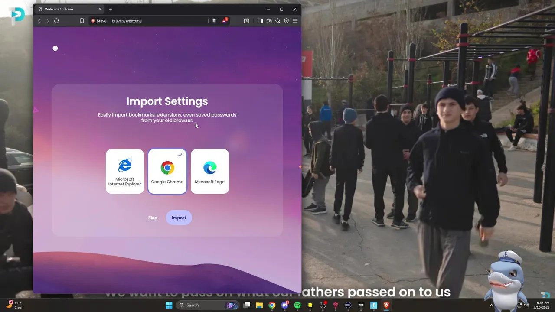Viewport: 555px width, 312px height.
Task: Click the browser forward arrow
Action: [x=48, y=21]
